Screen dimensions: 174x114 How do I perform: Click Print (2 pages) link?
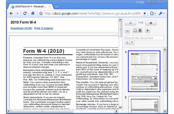[43, 28]
